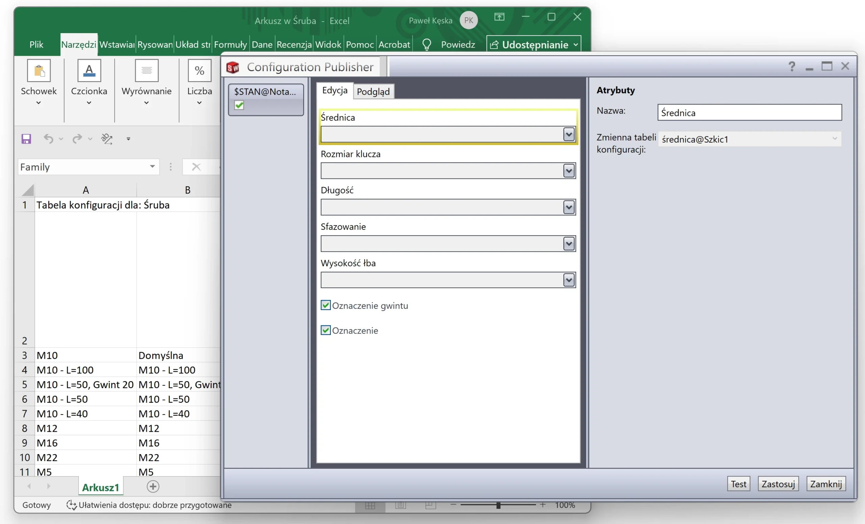Select the Edycja tab
Screen dimensions: 865x524
335,90
